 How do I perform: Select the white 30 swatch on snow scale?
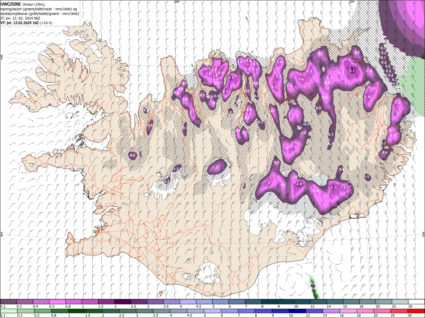416,302
